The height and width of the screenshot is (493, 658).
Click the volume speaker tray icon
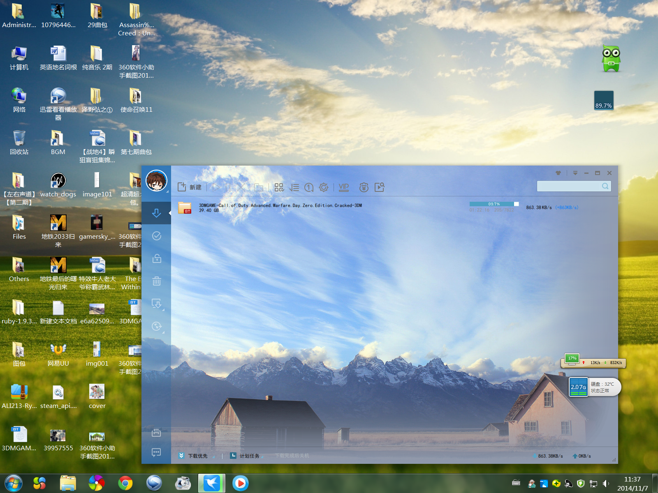tap(605, 484)
